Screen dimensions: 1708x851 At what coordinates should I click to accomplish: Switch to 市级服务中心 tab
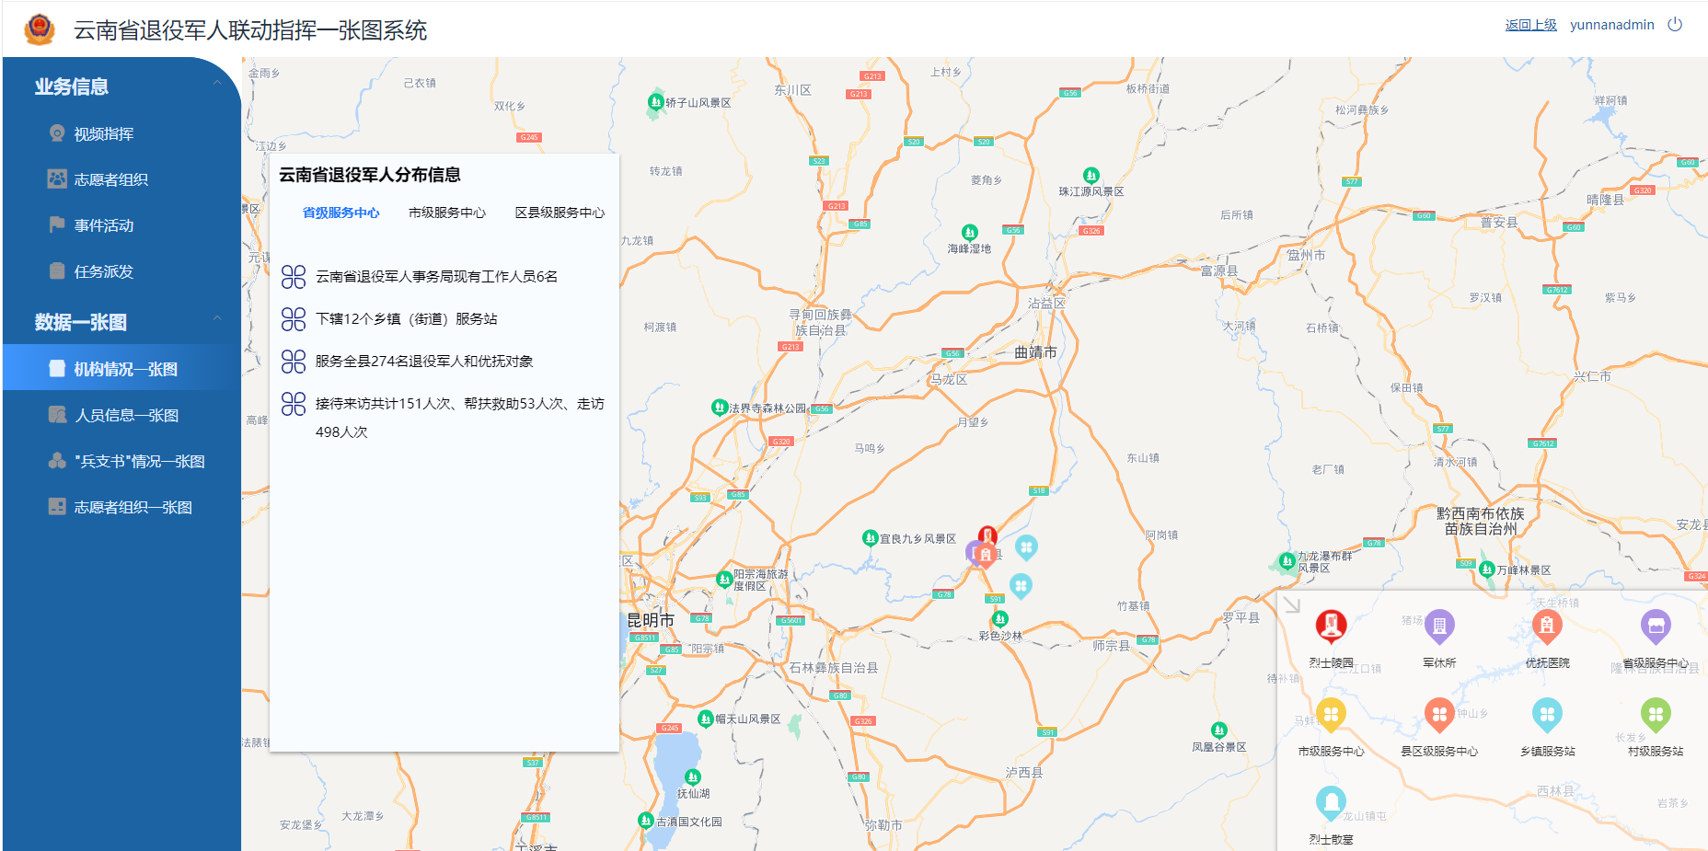pyautogui.click(x=447, y=213)
